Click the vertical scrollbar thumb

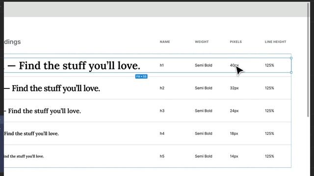pyautogui.click(x=308, y=60)
